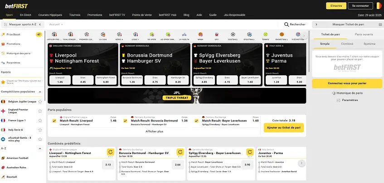Open the eFootball shortcut icon
This screenshot has height=183, width=384.
249,34
